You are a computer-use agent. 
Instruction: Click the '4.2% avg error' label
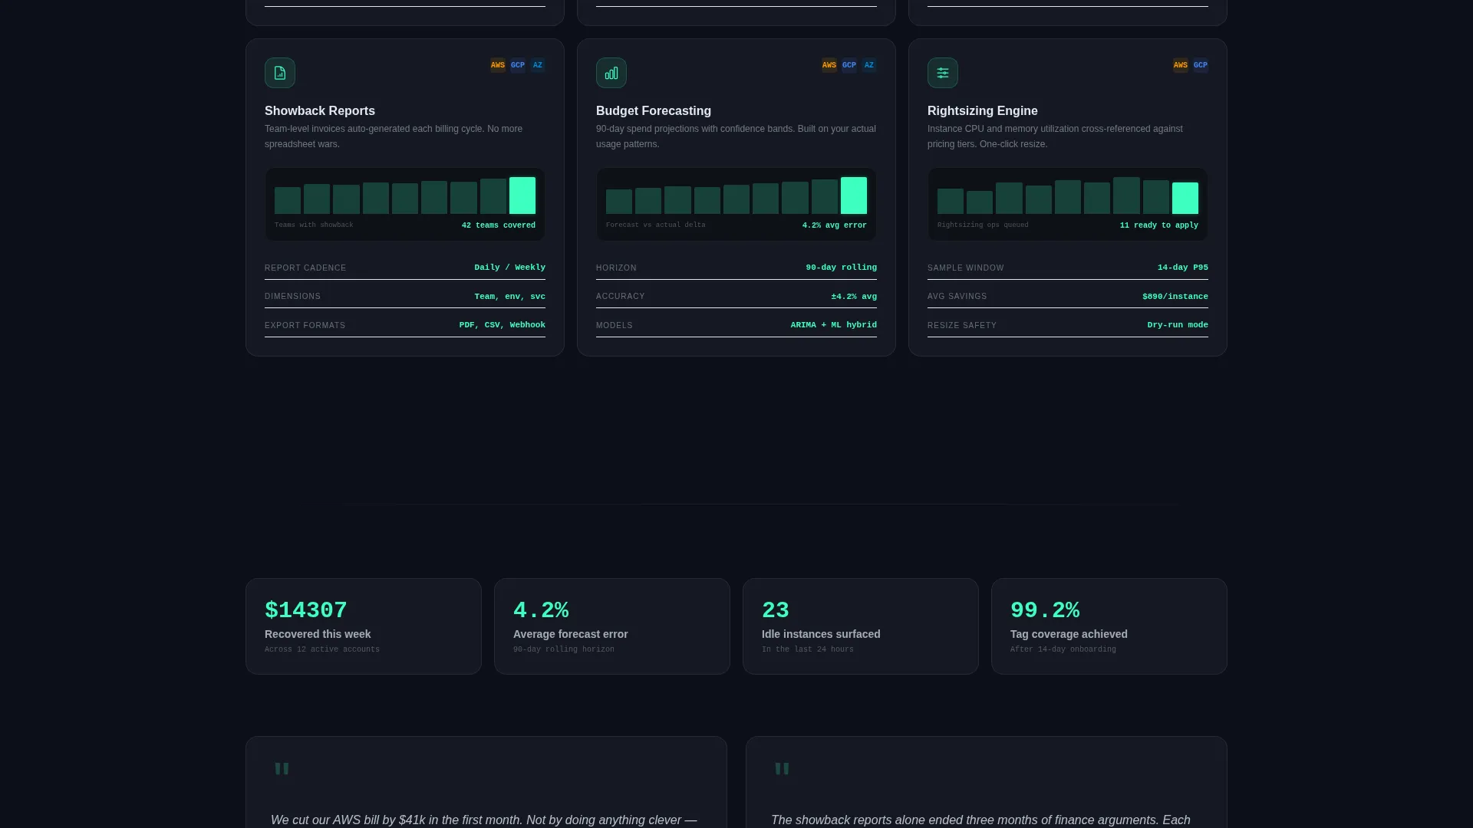coord(835,225)
